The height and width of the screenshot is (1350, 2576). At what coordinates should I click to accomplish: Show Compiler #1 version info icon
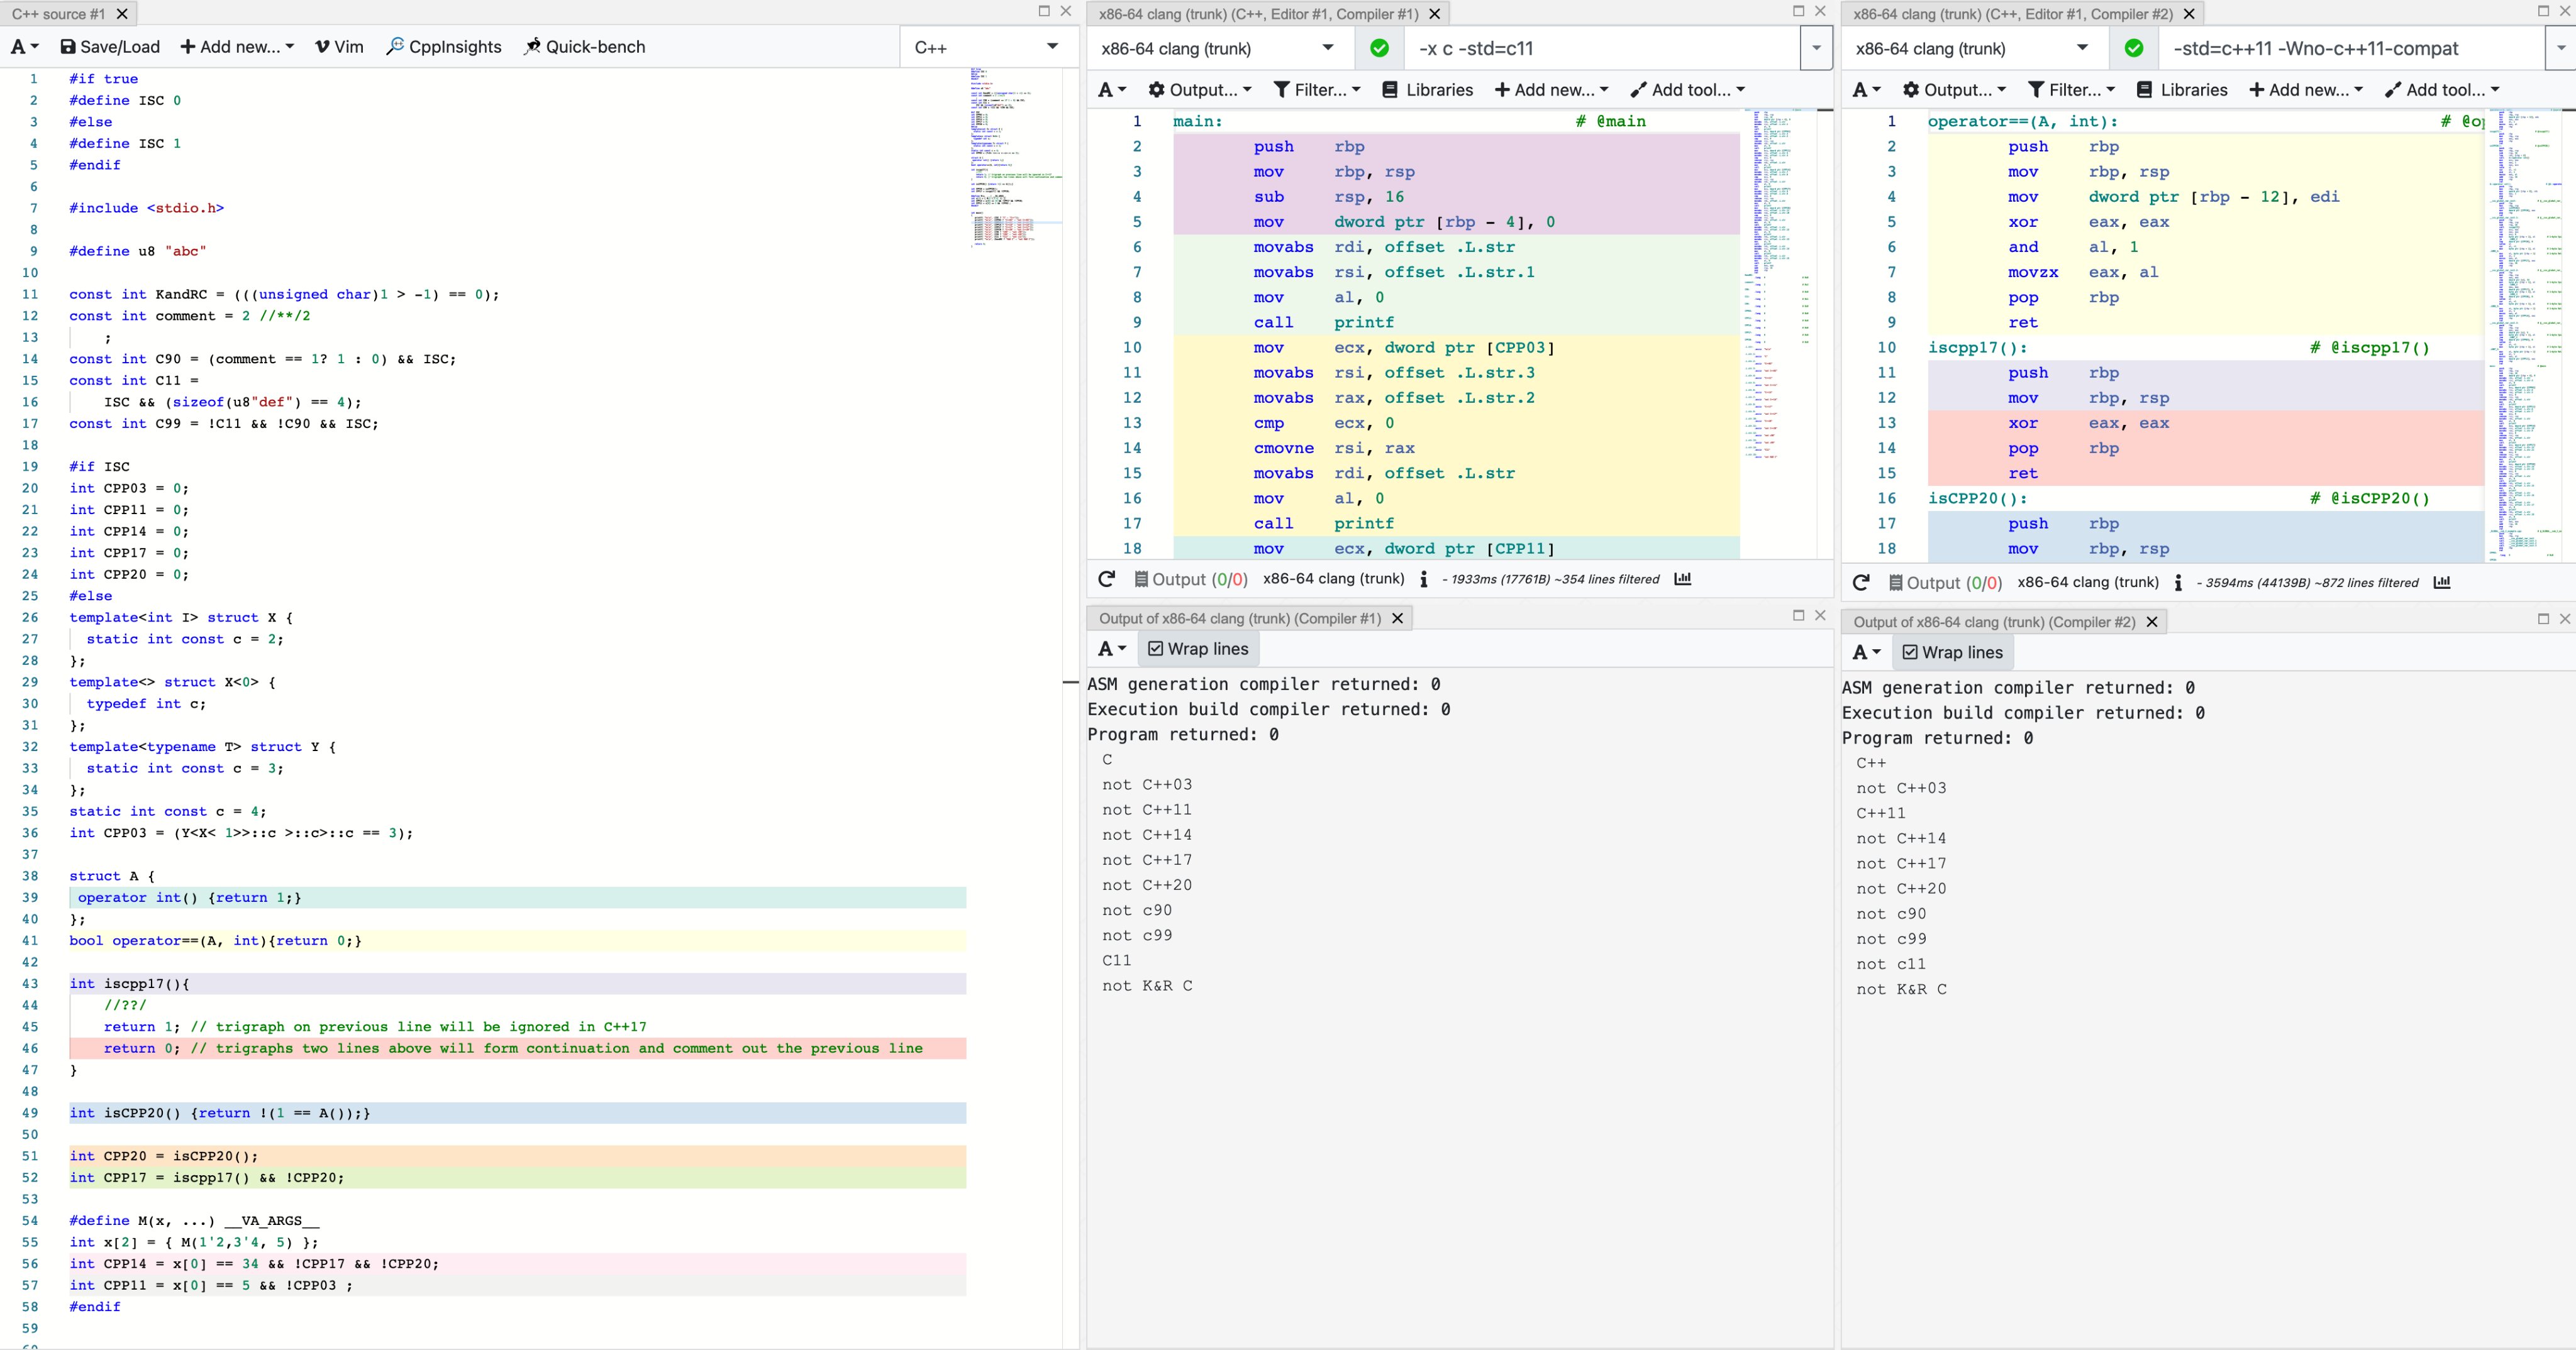(x=1423, y=579)
